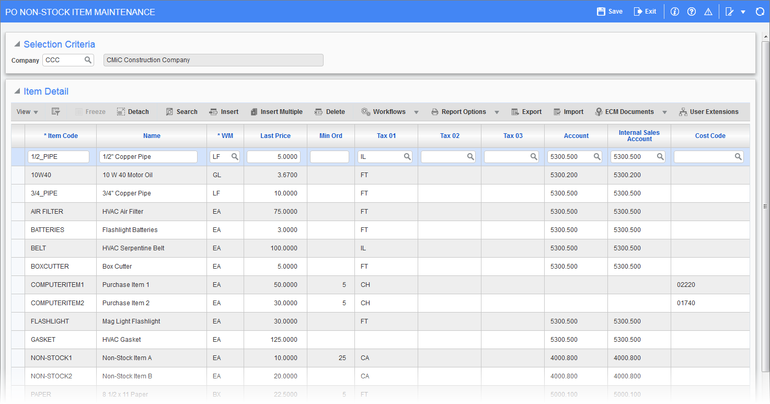Click cost code 01740 cell

point(710,303)
